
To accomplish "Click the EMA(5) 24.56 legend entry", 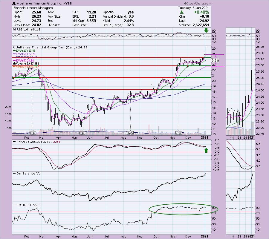I will click(25, 61).
